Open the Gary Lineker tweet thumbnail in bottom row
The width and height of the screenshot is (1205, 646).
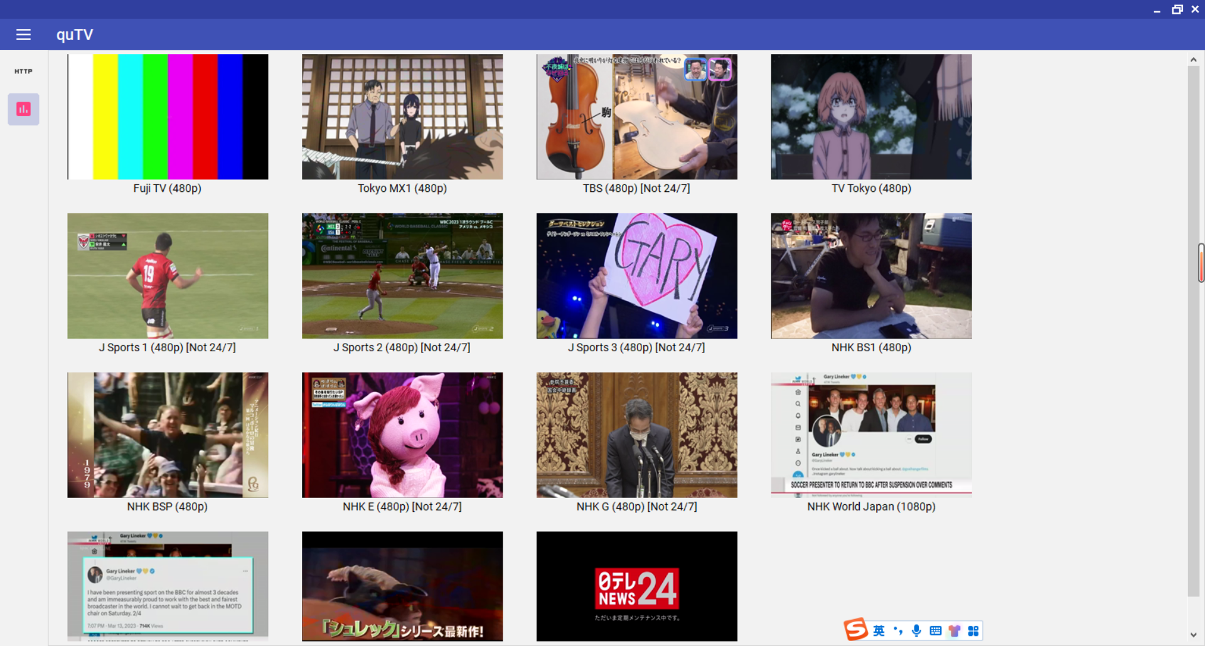168,586
